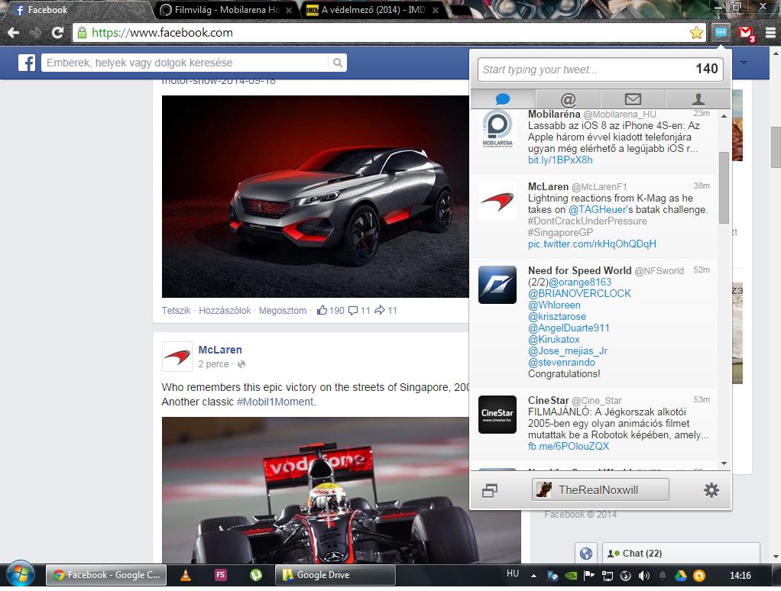The height and width of the screenshot is (591, 781).
Task: Click the Need for Speed World avatar
Action: (x=497, y=285)
